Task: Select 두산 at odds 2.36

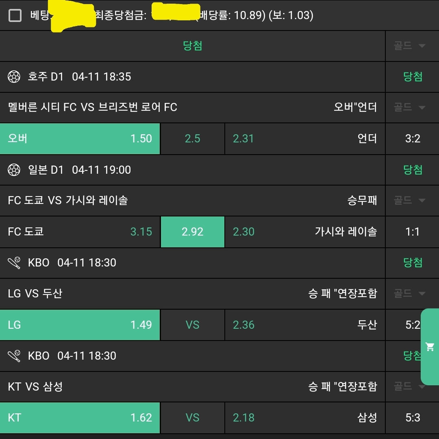Action: point(305,325)
